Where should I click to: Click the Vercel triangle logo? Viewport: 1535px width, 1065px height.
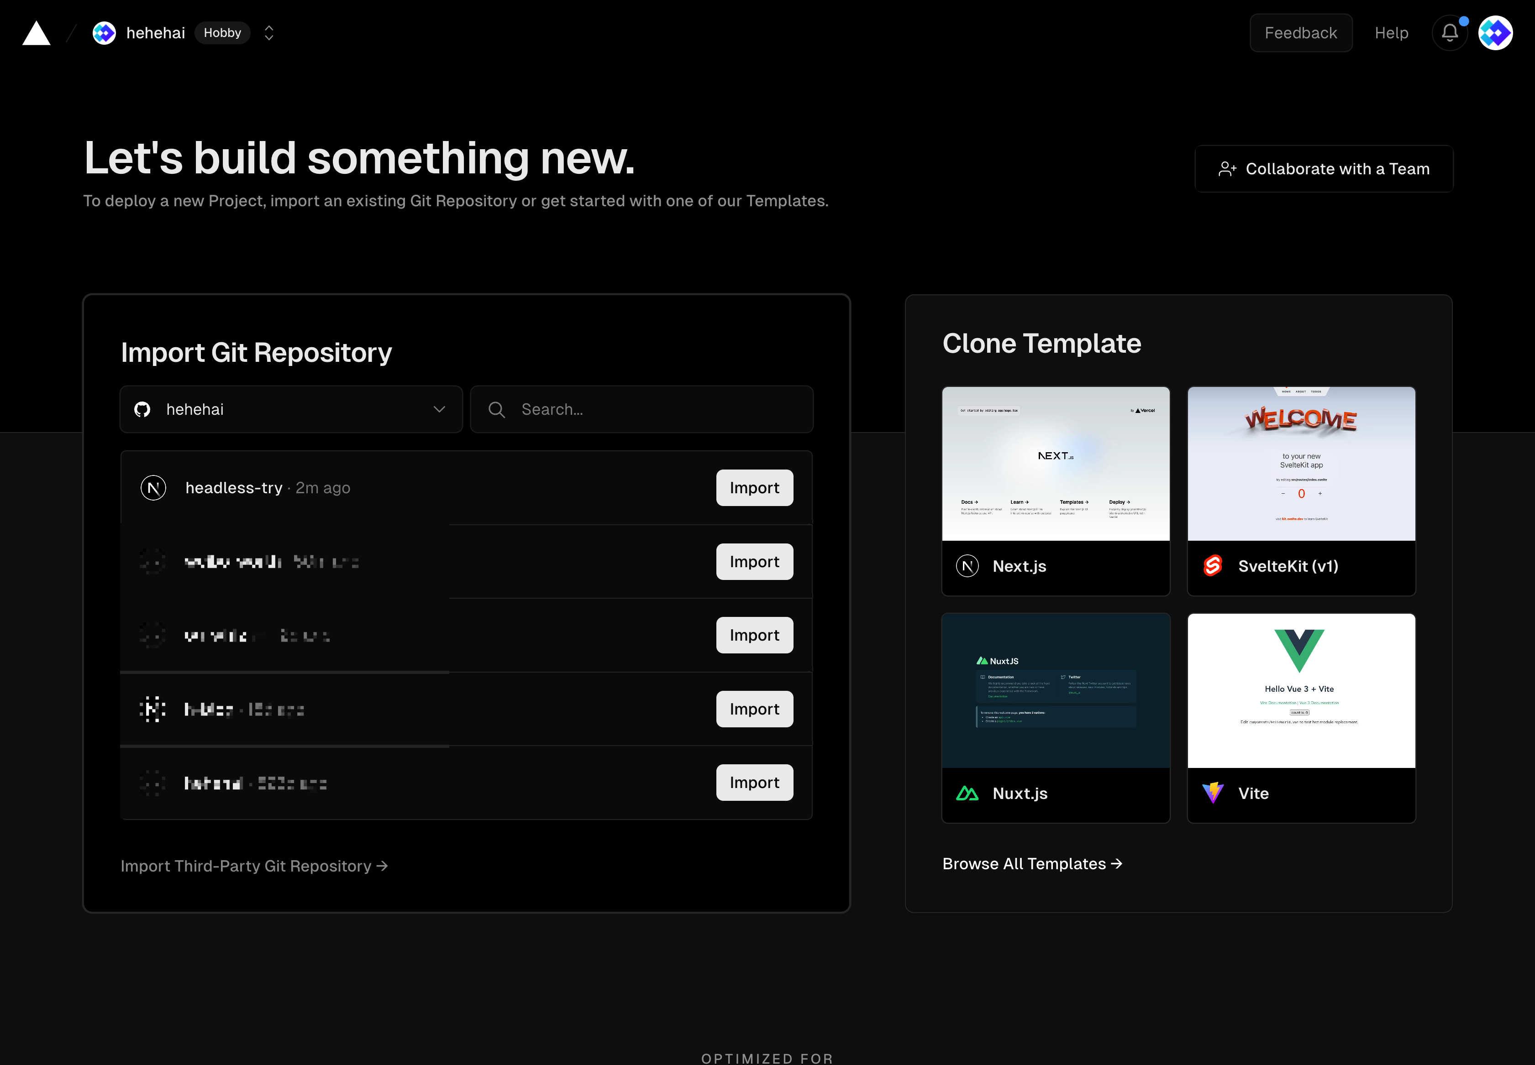point(36,33)
